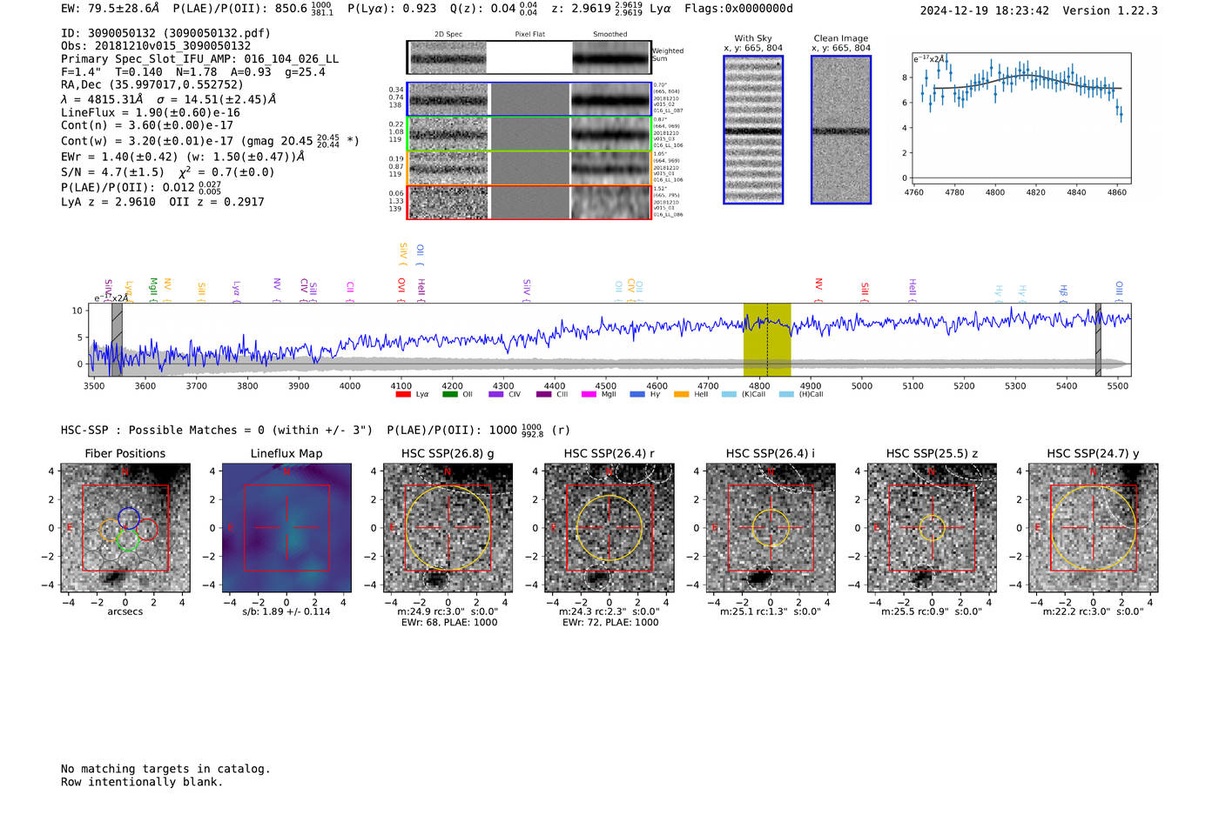Click the ID: 3090050132 text line
1219x829 pixels.
click(x=165, y=33)
